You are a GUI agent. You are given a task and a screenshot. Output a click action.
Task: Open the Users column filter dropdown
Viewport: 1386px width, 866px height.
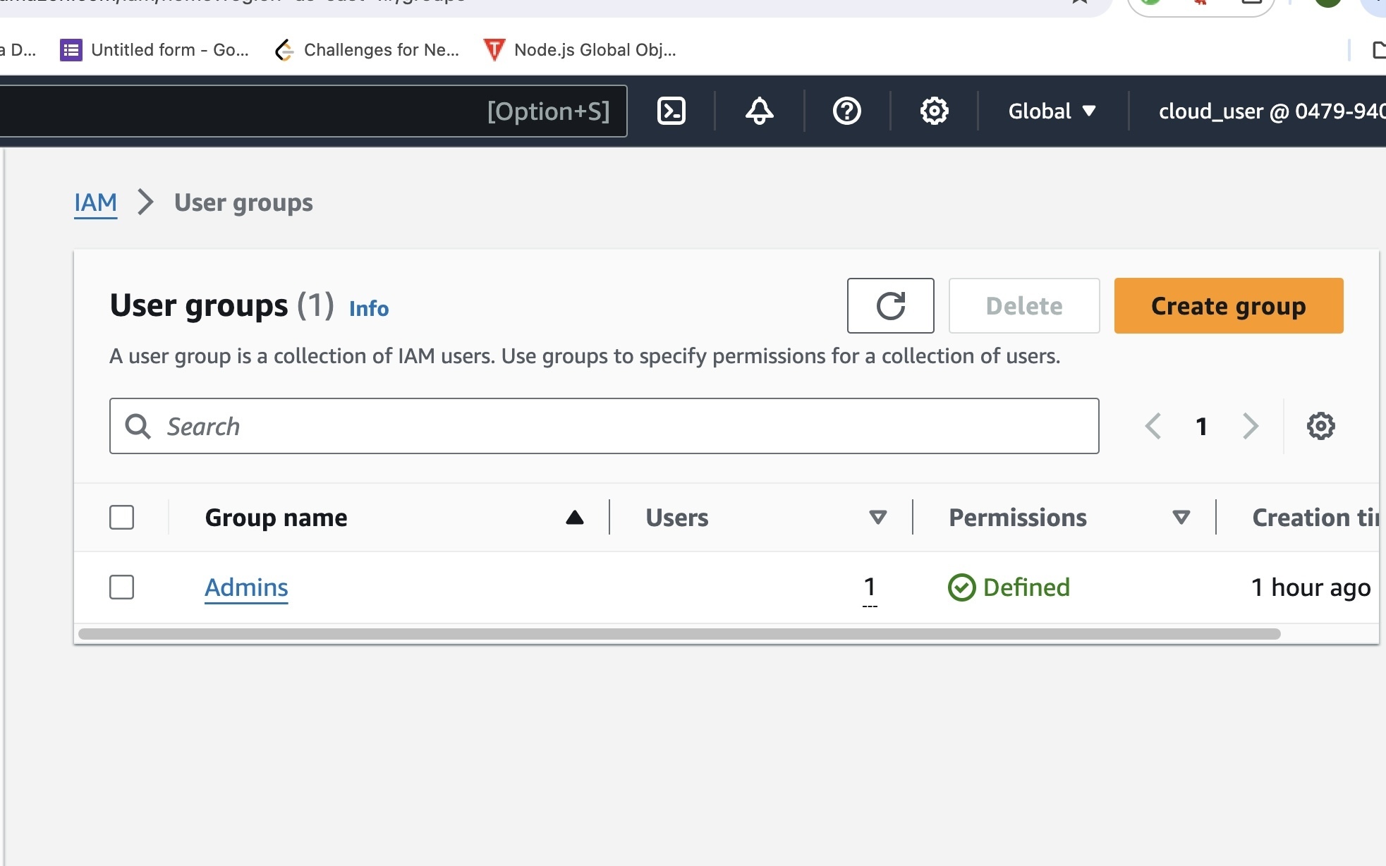(x=877, y=517)
